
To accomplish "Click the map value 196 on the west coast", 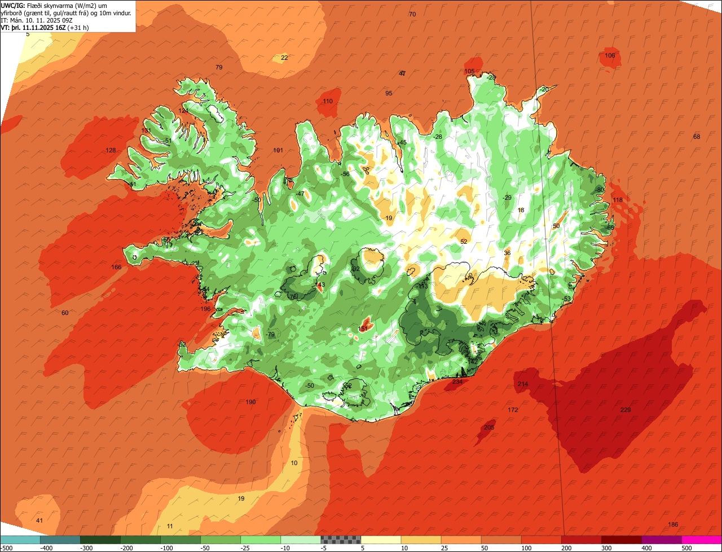I will click(205, 309).
